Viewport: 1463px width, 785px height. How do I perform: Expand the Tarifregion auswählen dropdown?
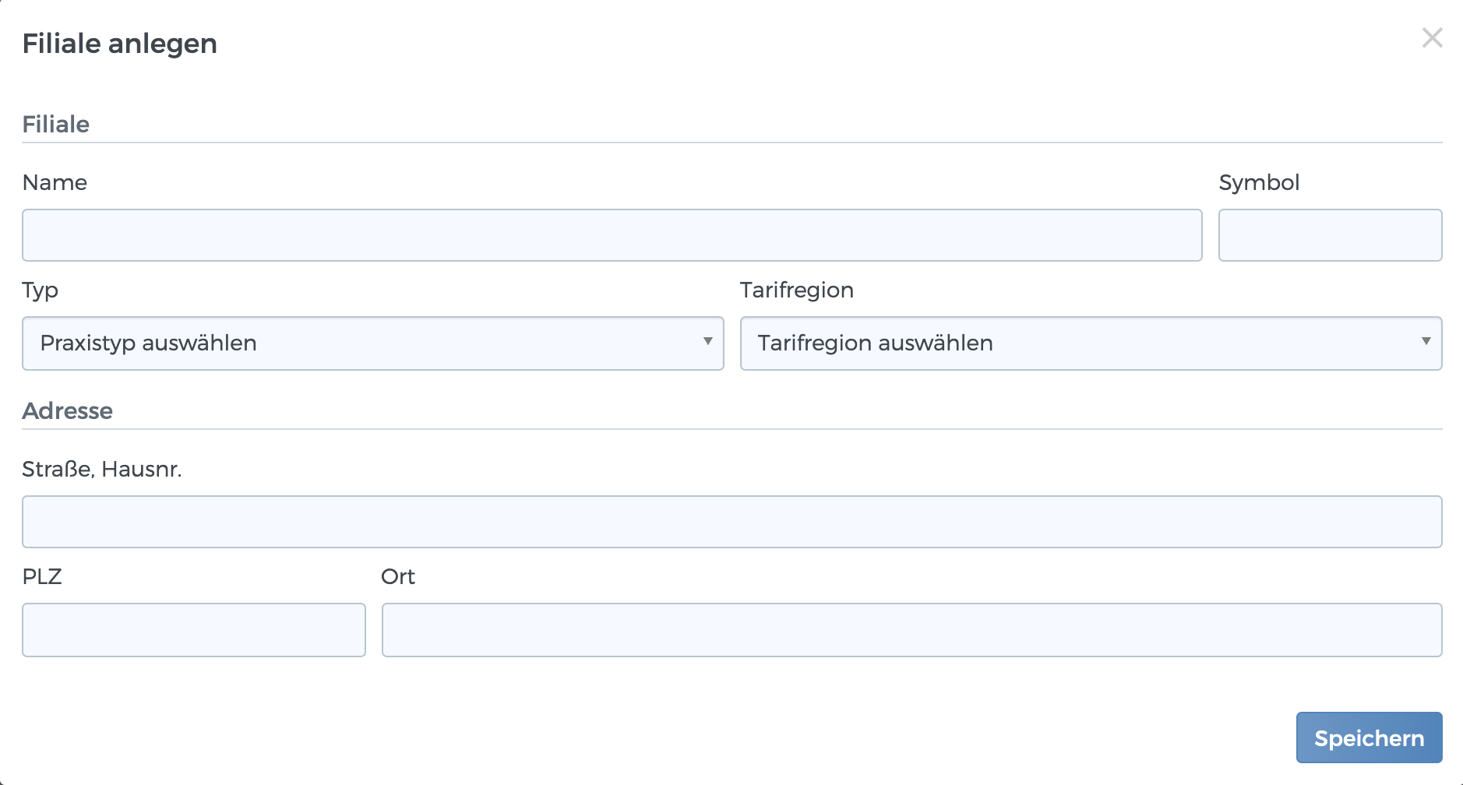[1091, 343]
